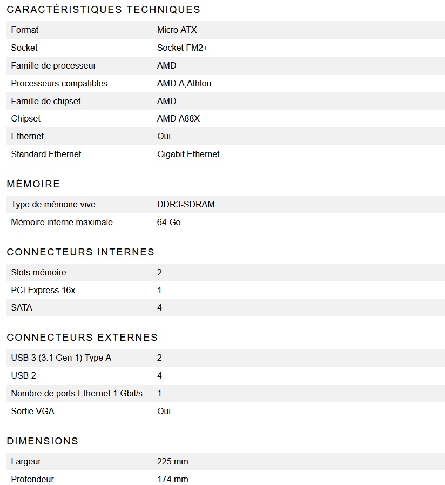Click the Mémoire section heading

coord(33,184)
